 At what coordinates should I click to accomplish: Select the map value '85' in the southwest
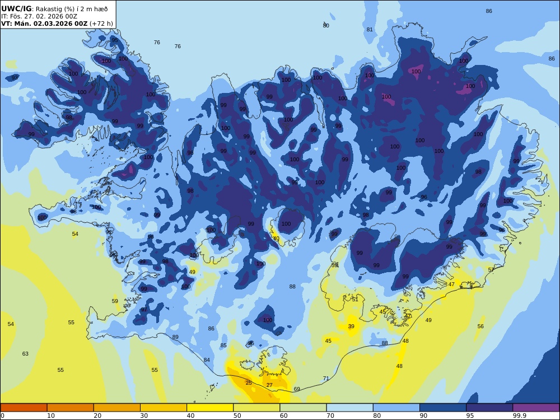click(x=223, y=346)
